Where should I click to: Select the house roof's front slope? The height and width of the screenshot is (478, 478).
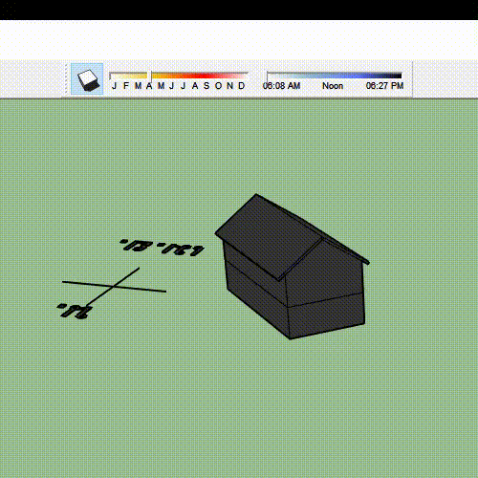point(270,236)
